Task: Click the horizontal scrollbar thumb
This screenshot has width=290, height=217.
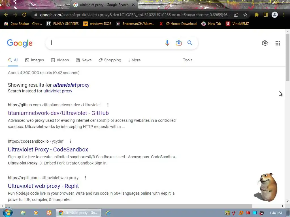Action: pyautogui.click(x=129, y=206)
